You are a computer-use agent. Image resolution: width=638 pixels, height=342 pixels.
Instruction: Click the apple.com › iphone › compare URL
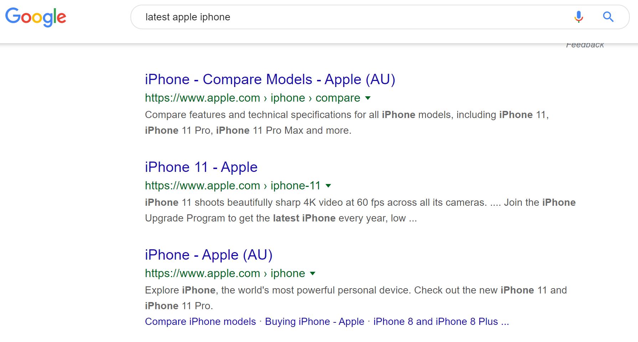pyautogui.click(x=252, y=98)
